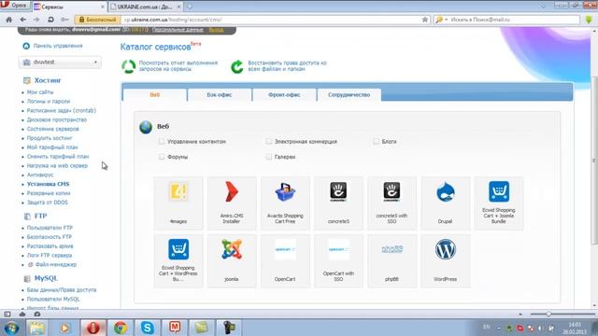The height and width of the screenshot is (336, 598).
Task: Switch to the Сервисы browser tab
Action: click(x=69, y=7)
